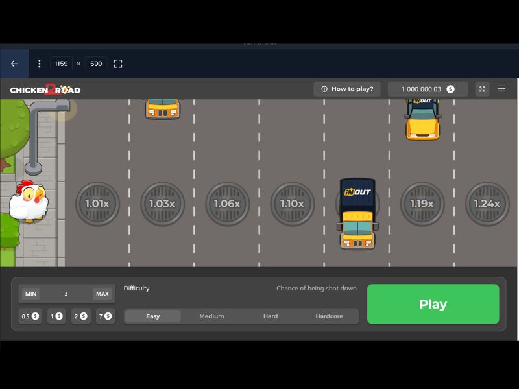Click the bet amount input showing 3

coord(66,294)
